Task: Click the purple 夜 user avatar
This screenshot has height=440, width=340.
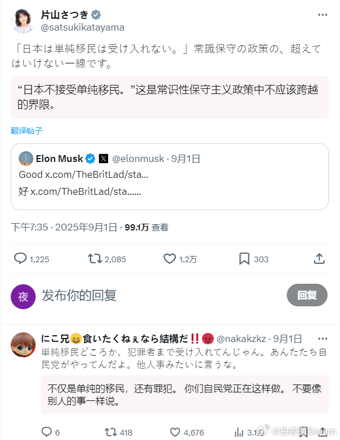Action: (23, 296)
